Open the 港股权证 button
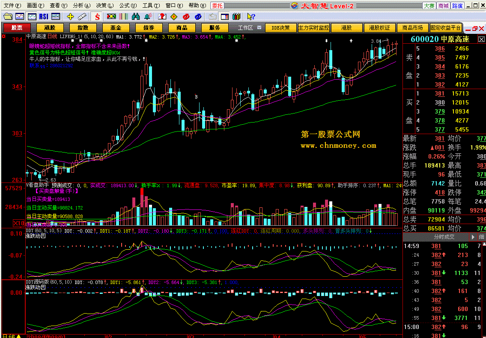486x338 pixels. coord(379,27)
